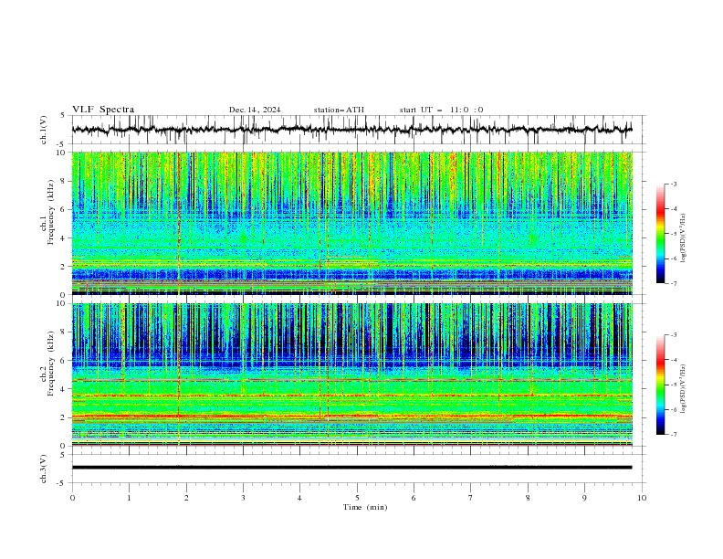Click the ch.1 frequency tick "10"
The width and height of the screenshot is (723, 559).
coord(63,153)
